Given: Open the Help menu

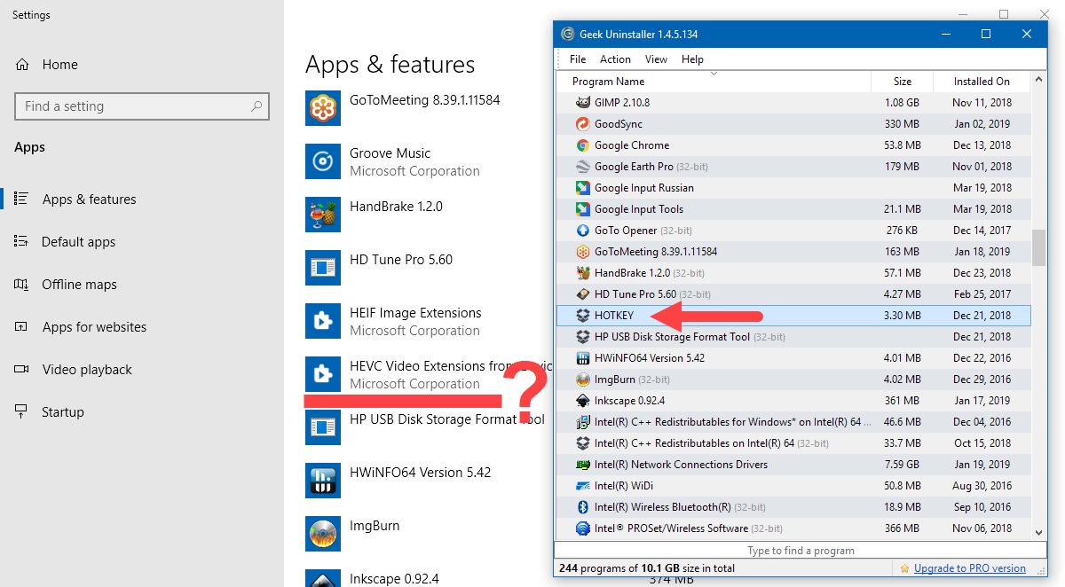Looking at the screenshot, I should coord(692,59).
